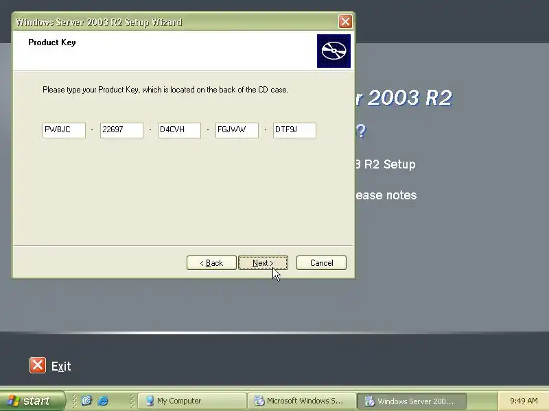The height and width of the screenshot is (411, 549).
Task: Open the Windows Start menu
Action: (32, 401)
